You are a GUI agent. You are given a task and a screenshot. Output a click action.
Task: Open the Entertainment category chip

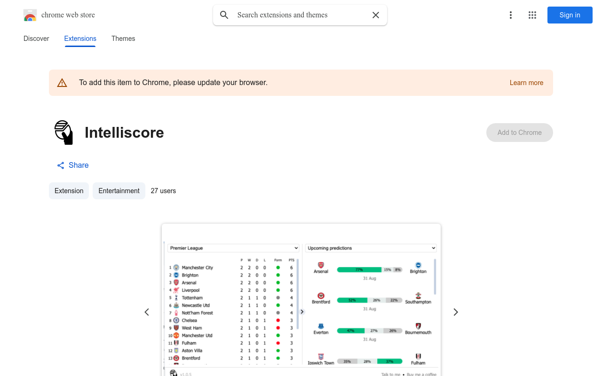(119, 191)
